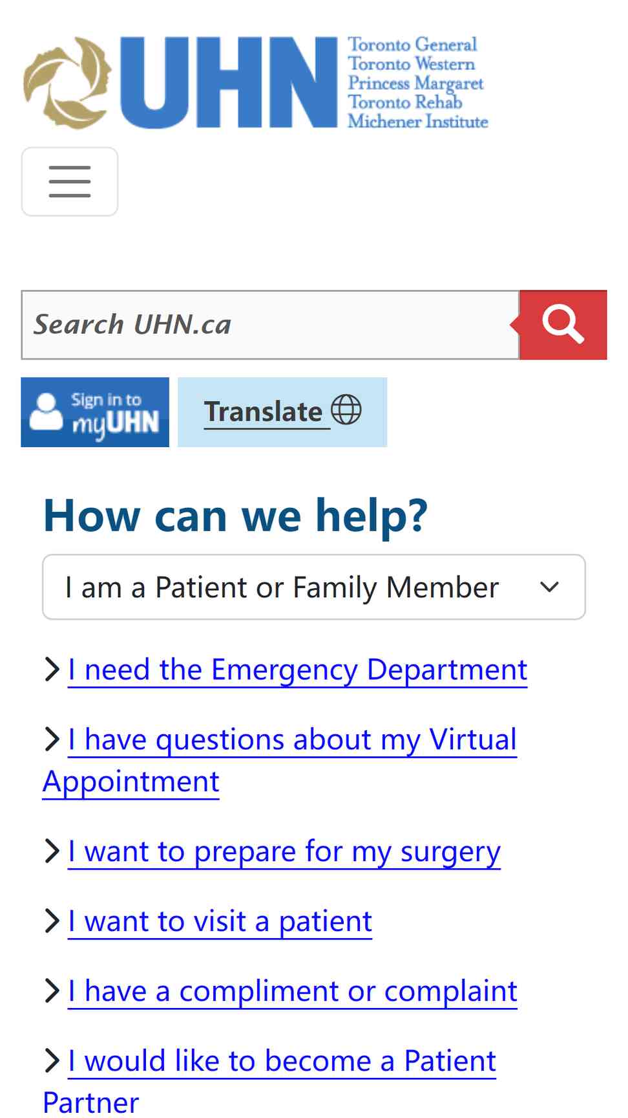Click the red magnifying glass search icon

[x=563, y=325]
